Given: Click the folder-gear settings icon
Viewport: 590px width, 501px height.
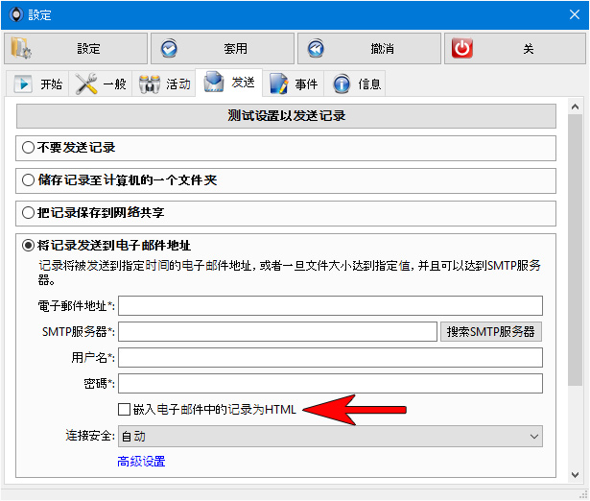Looking at the screenshot, I should point(21,48).
